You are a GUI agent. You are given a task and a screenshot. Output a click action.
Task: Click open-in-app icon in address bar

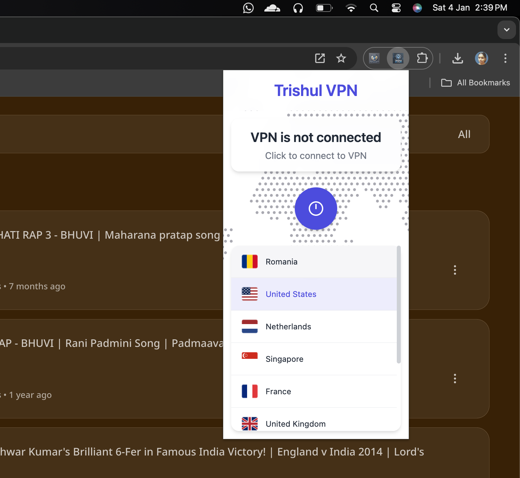point(320,58)
